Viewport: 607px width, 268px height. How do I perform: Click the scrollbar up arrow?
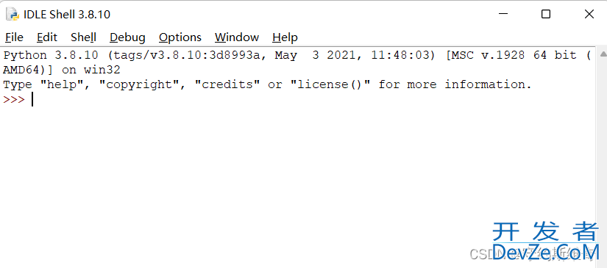603,54
